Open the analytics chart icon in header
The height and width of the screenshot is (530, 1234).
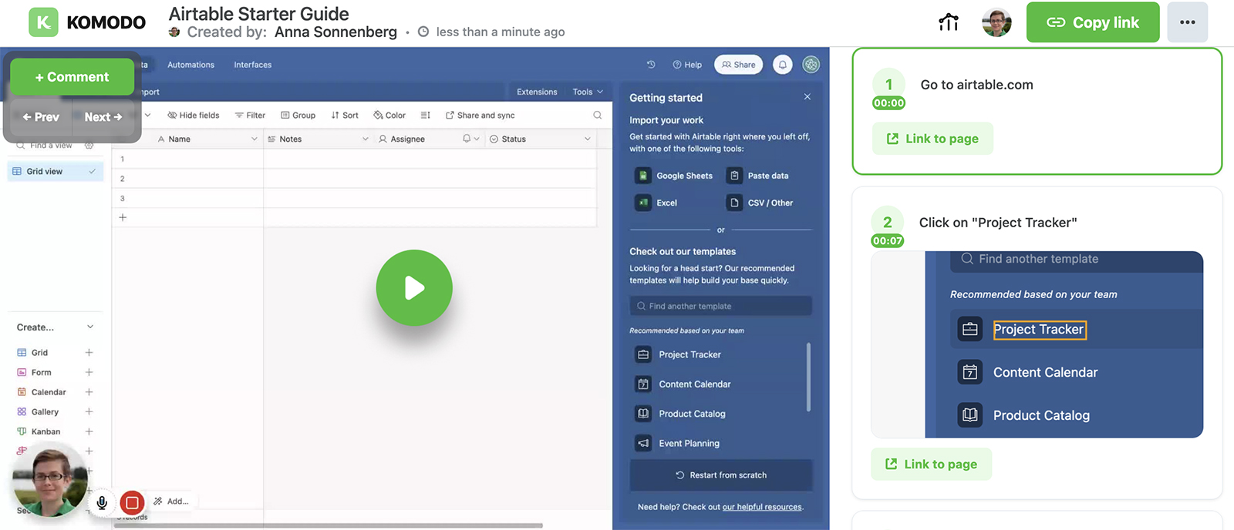[x=949, y=22]
